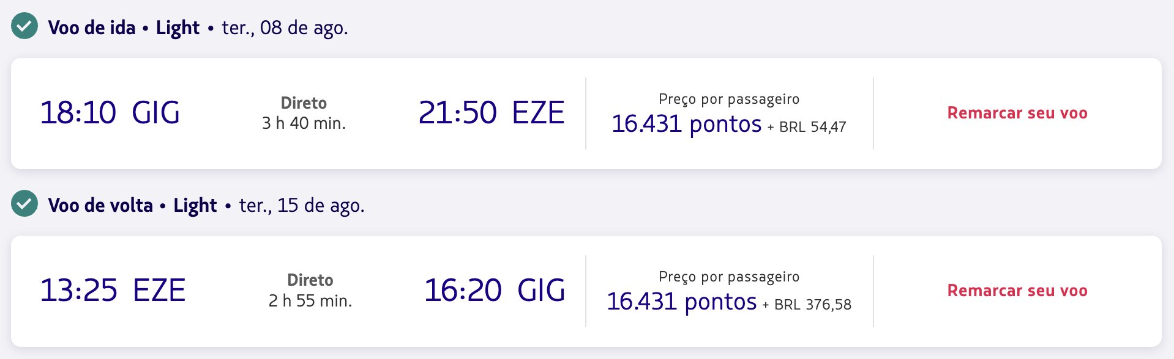Viewport: 1174px width, 359px height.
Task: Click the BRL 54,47 fee amount
Action: click(813, 127)
